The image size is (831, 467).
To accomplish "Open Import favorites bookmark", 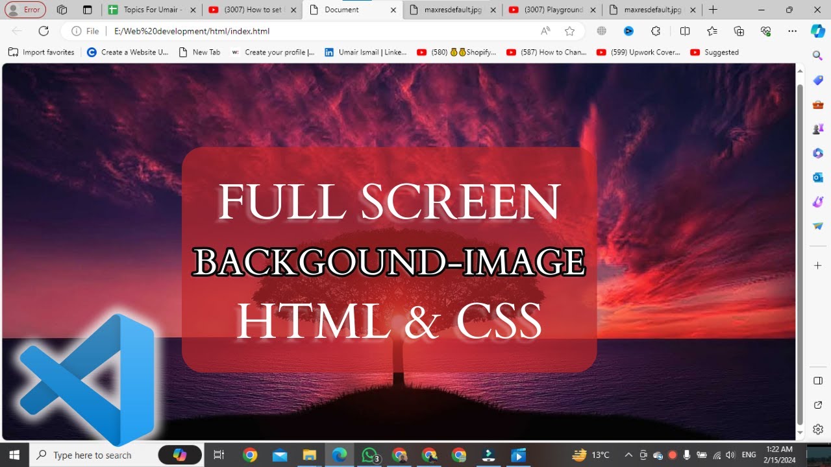I will pyautogui.click(x=41, y=52).
